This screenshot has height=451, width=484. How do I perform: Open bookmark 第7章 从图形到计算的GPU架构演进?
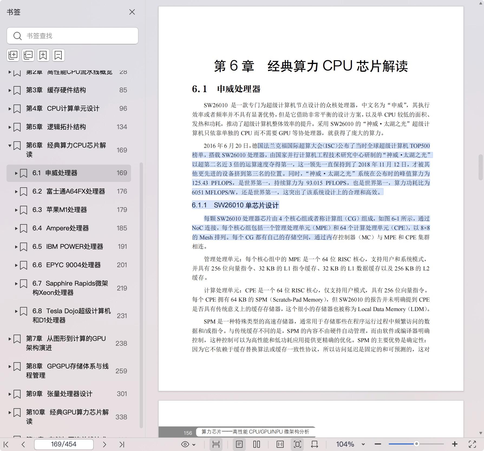66,343
